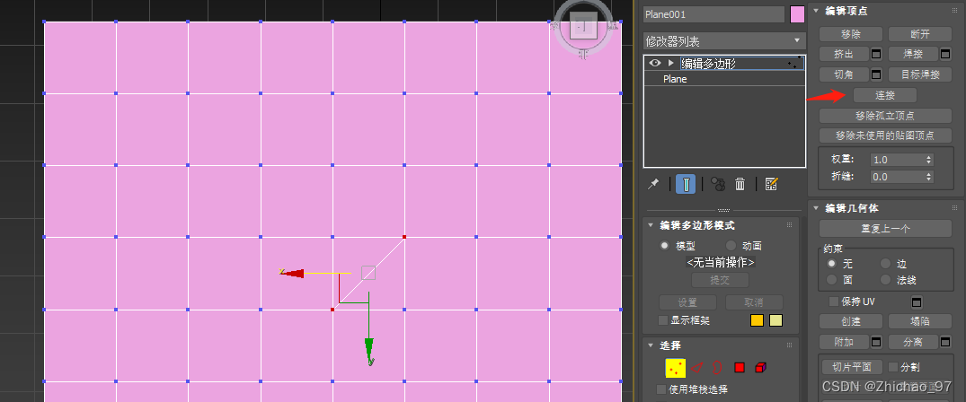966x402 pixels.
Task: Enable the 分割 checkbox
Action: 893,367
